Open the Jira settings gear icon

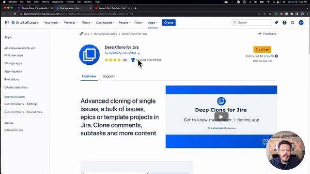point(293,23)
